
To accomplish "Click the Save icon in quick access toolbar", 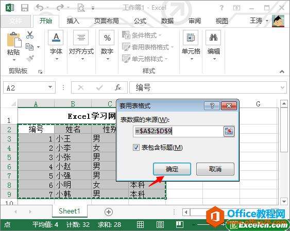I will [25, 8].
